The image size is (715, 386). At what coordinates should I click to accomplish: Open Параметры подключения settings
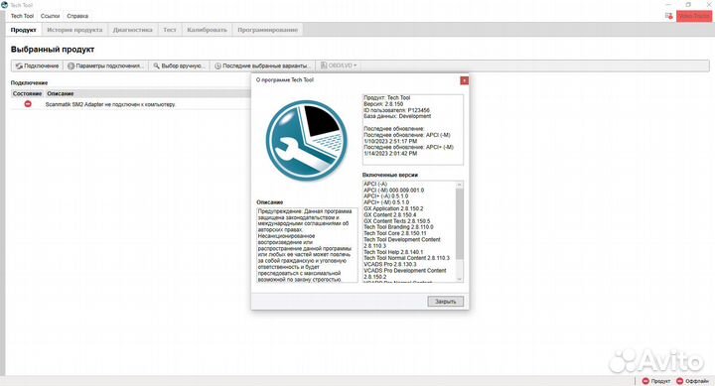point(105,65)
